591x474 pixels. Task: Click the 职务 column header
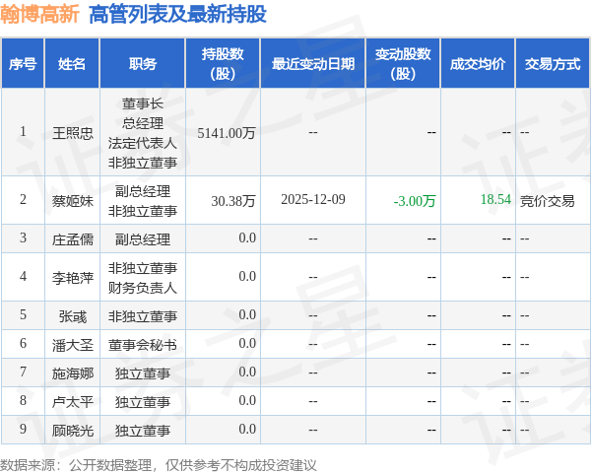(143, 64)
